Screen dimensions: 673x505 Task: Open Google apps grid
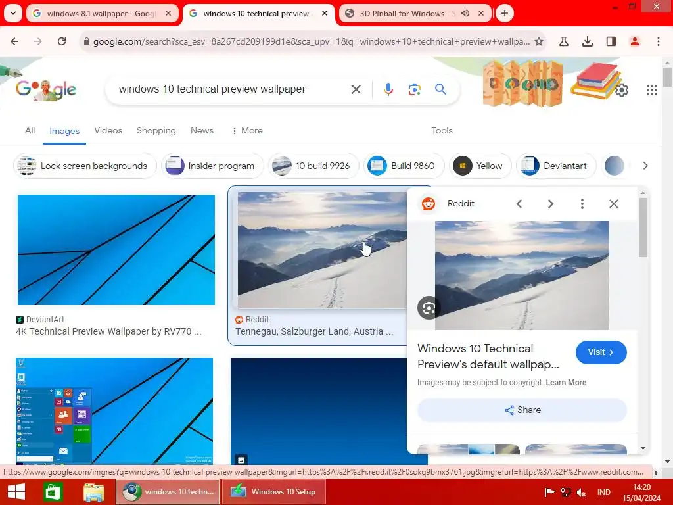coord(652,89)
